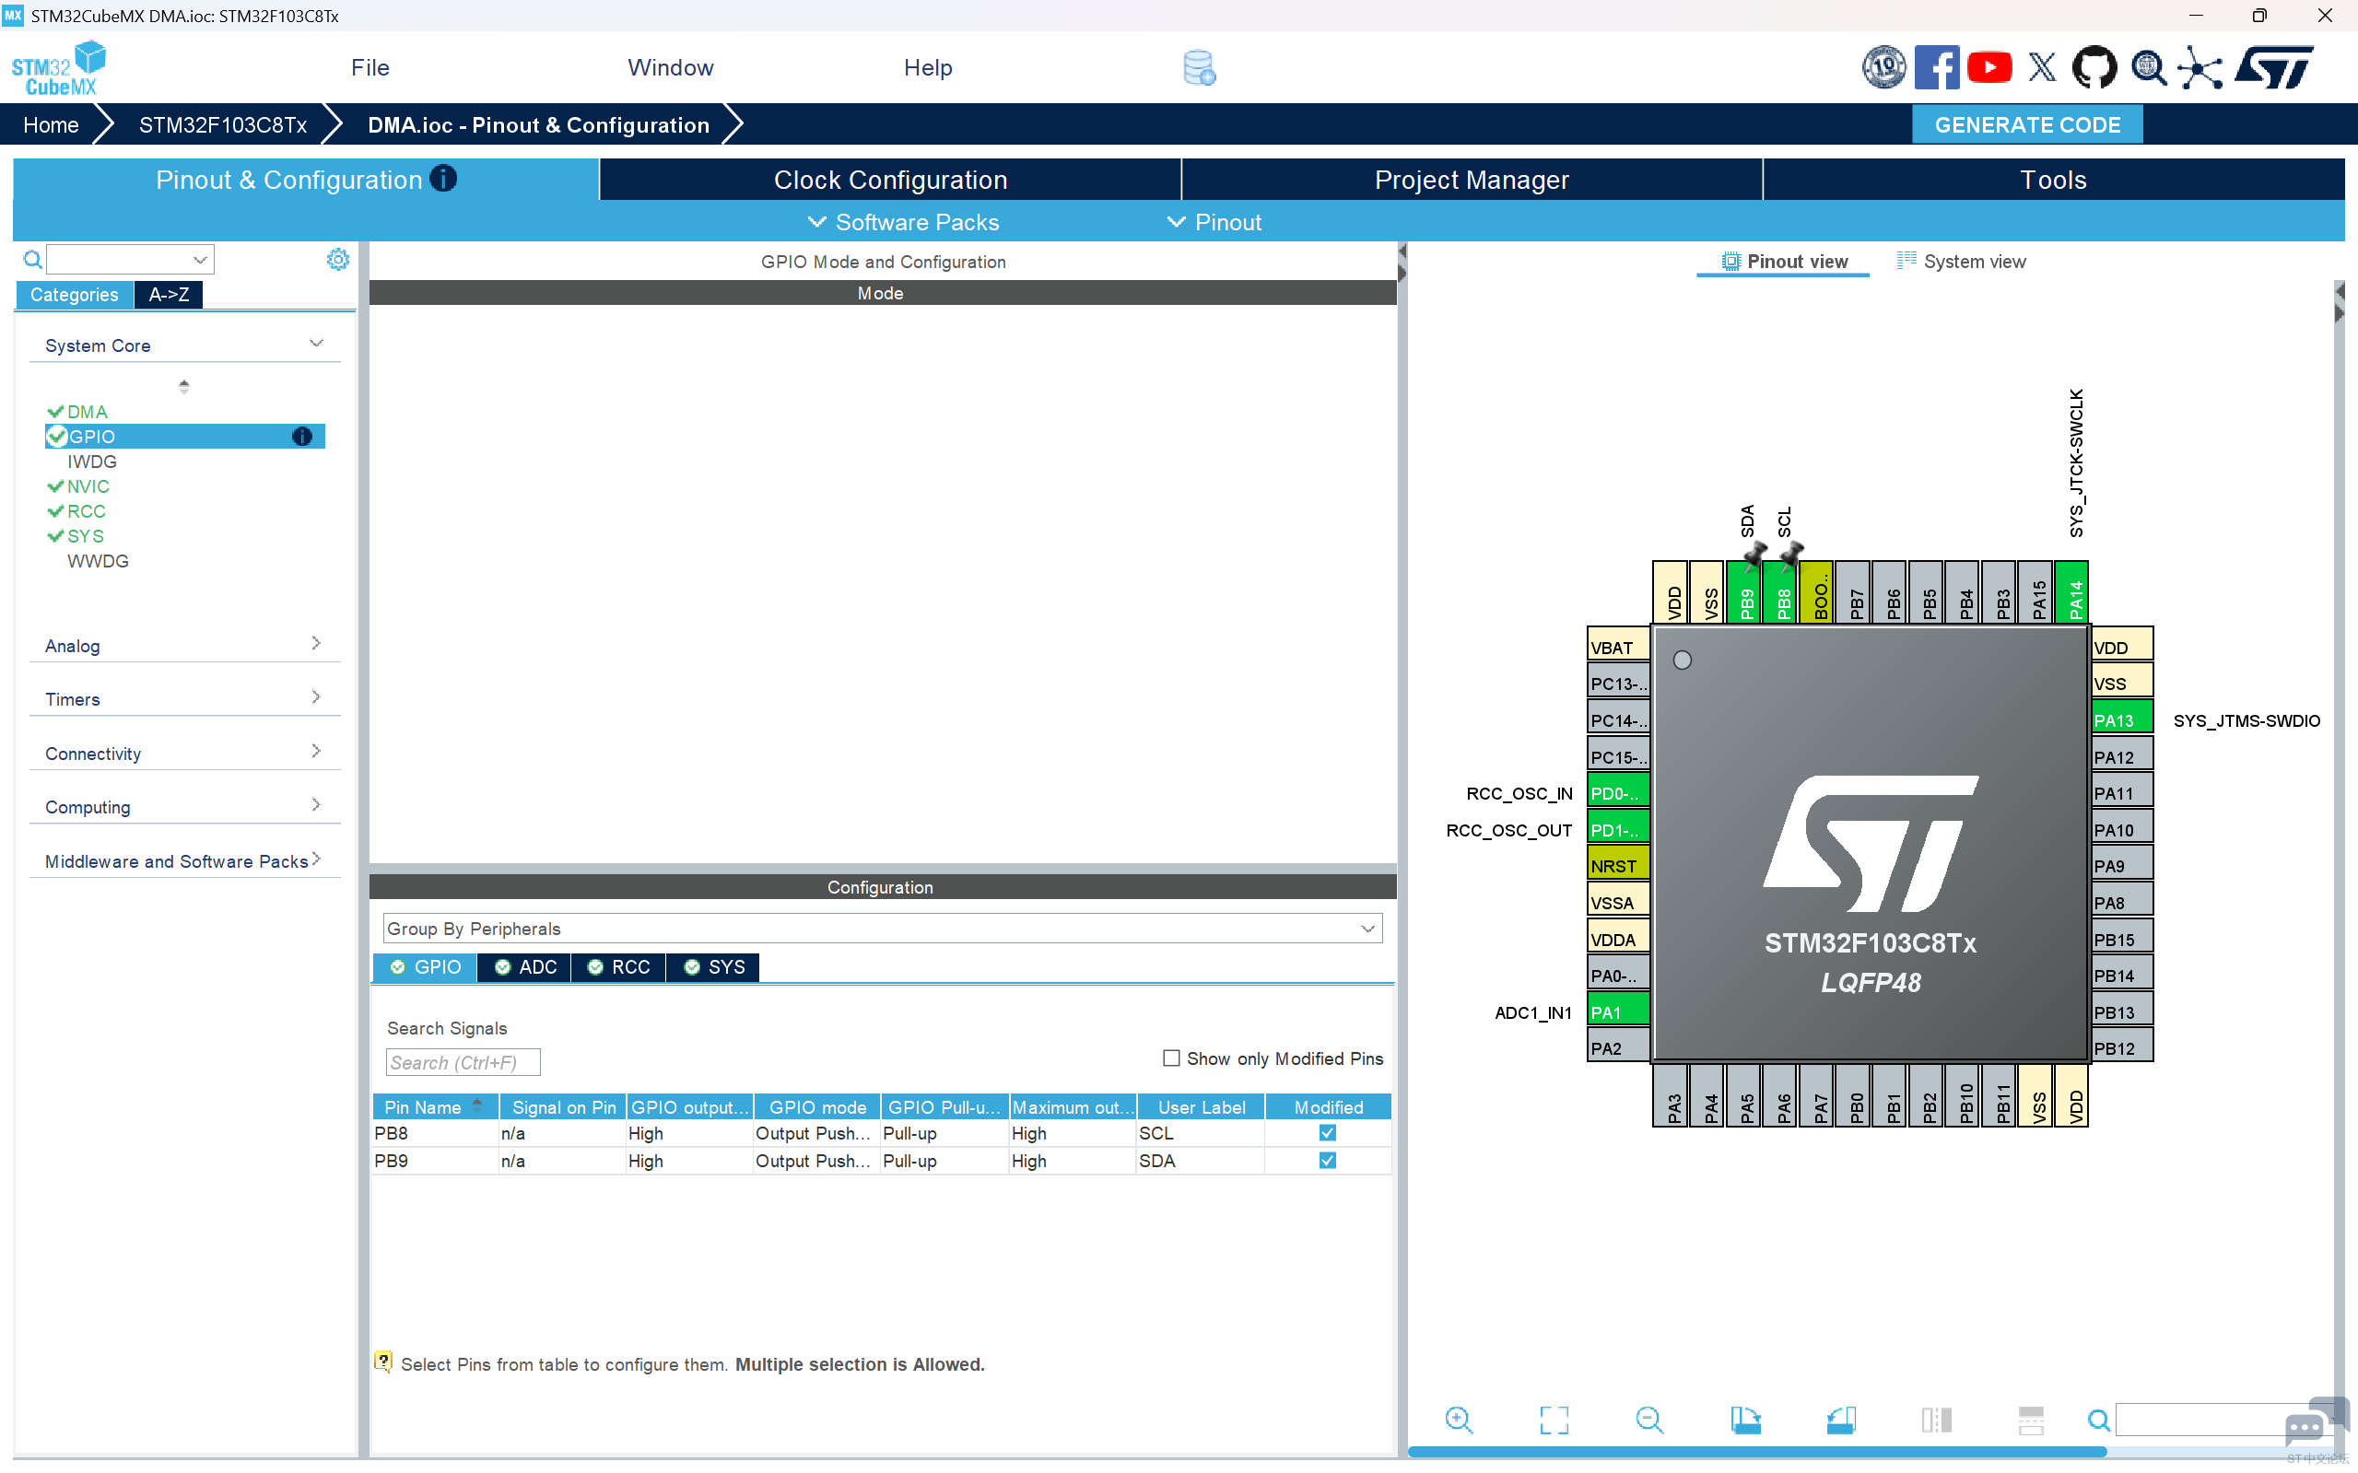Click the fit-to-screen icon below chip
Image resolution: width=2358 pixels, height=1473 pixels.
pyautogui.click(x=1554, y=1420)
